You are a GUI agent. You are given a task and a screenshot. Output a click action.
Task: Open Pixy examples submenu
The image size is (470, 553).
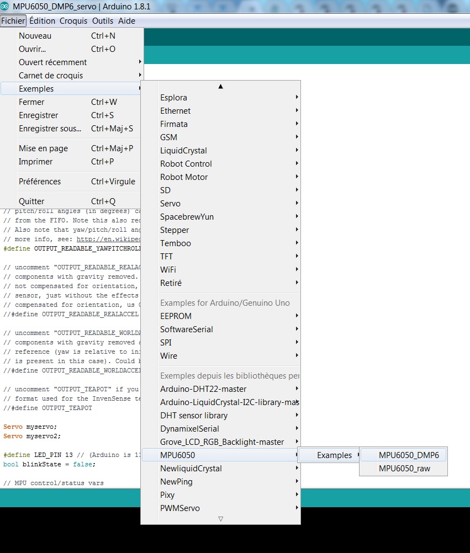pyautogui.click(x=221, y=494)
